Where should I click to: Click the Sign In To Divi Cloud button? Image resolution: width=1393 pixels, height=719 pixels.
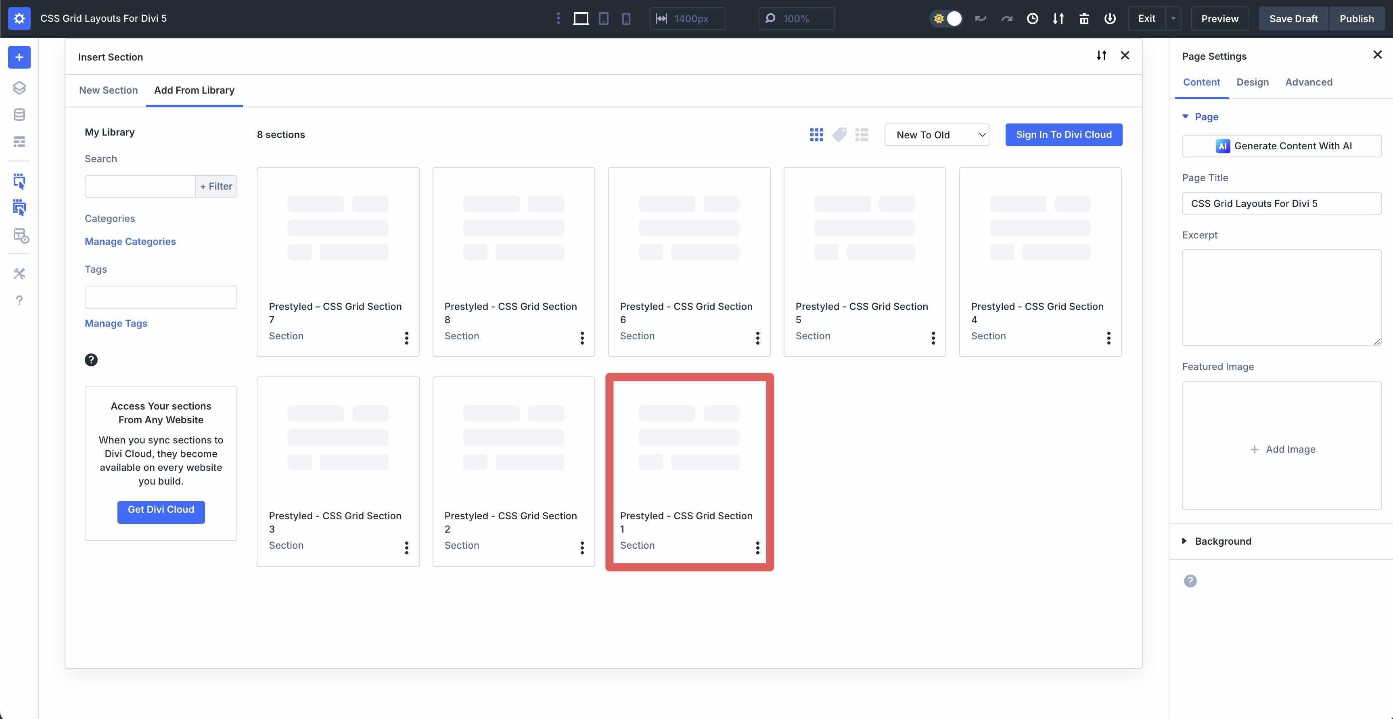[1063, 135]
